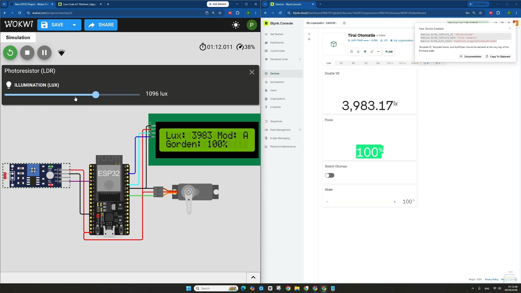Click the SAVE button in Wokwi
Screen dimensions: 521x293
coord(52,25)
